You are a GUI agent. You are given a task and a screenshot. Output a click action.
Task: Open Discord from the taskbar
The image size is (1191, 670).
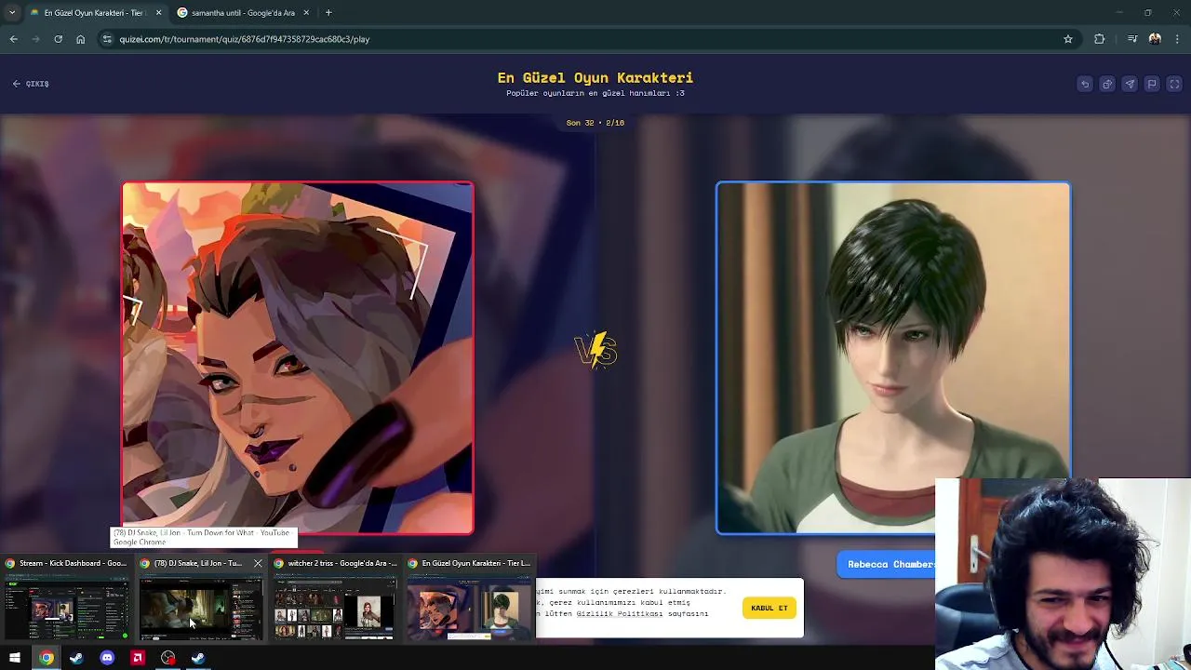(x=107, y=658)
